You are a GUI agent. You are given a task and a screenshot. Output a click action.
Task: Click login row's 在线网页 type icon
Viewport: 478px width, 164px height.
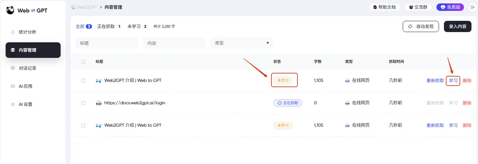click(x=347, y=103)
